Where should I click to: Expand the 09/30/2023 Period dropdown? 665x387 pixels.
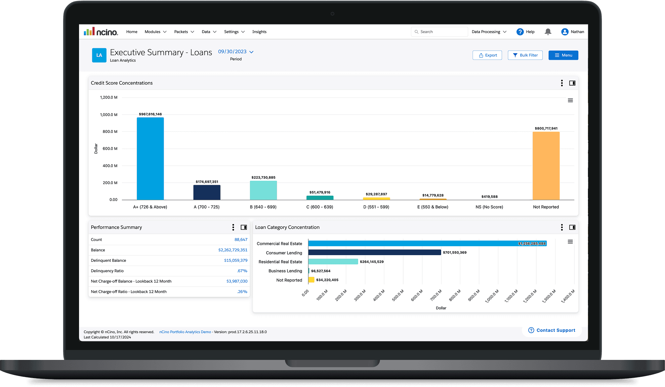click(x=236, y=52)
